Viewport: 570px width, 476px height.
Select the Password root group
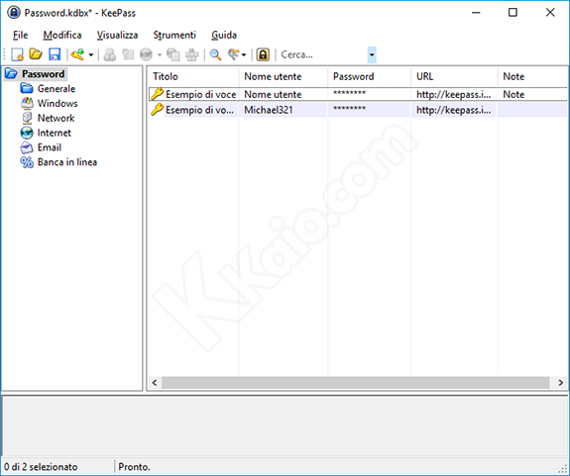(x=43, y=74)
